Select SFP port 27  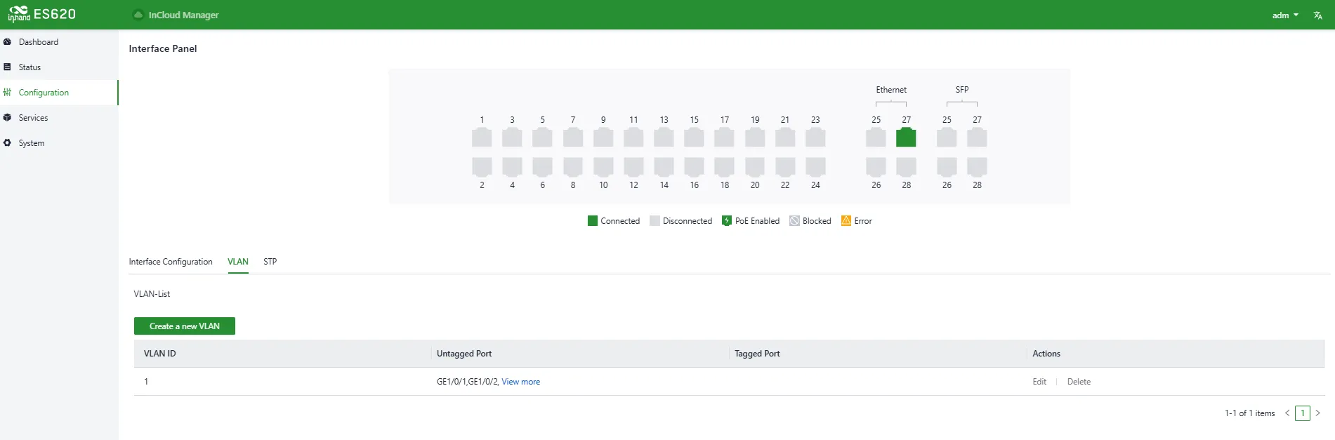pyautogui.click(x=977, y=138)
